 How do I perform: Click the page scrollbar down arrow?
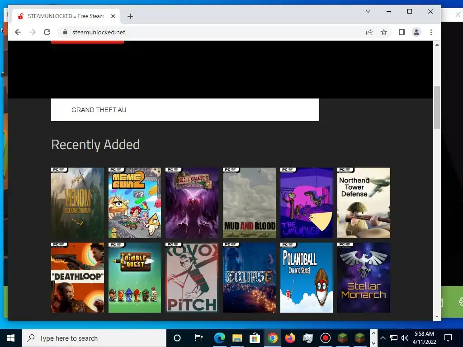coord(437,317)
